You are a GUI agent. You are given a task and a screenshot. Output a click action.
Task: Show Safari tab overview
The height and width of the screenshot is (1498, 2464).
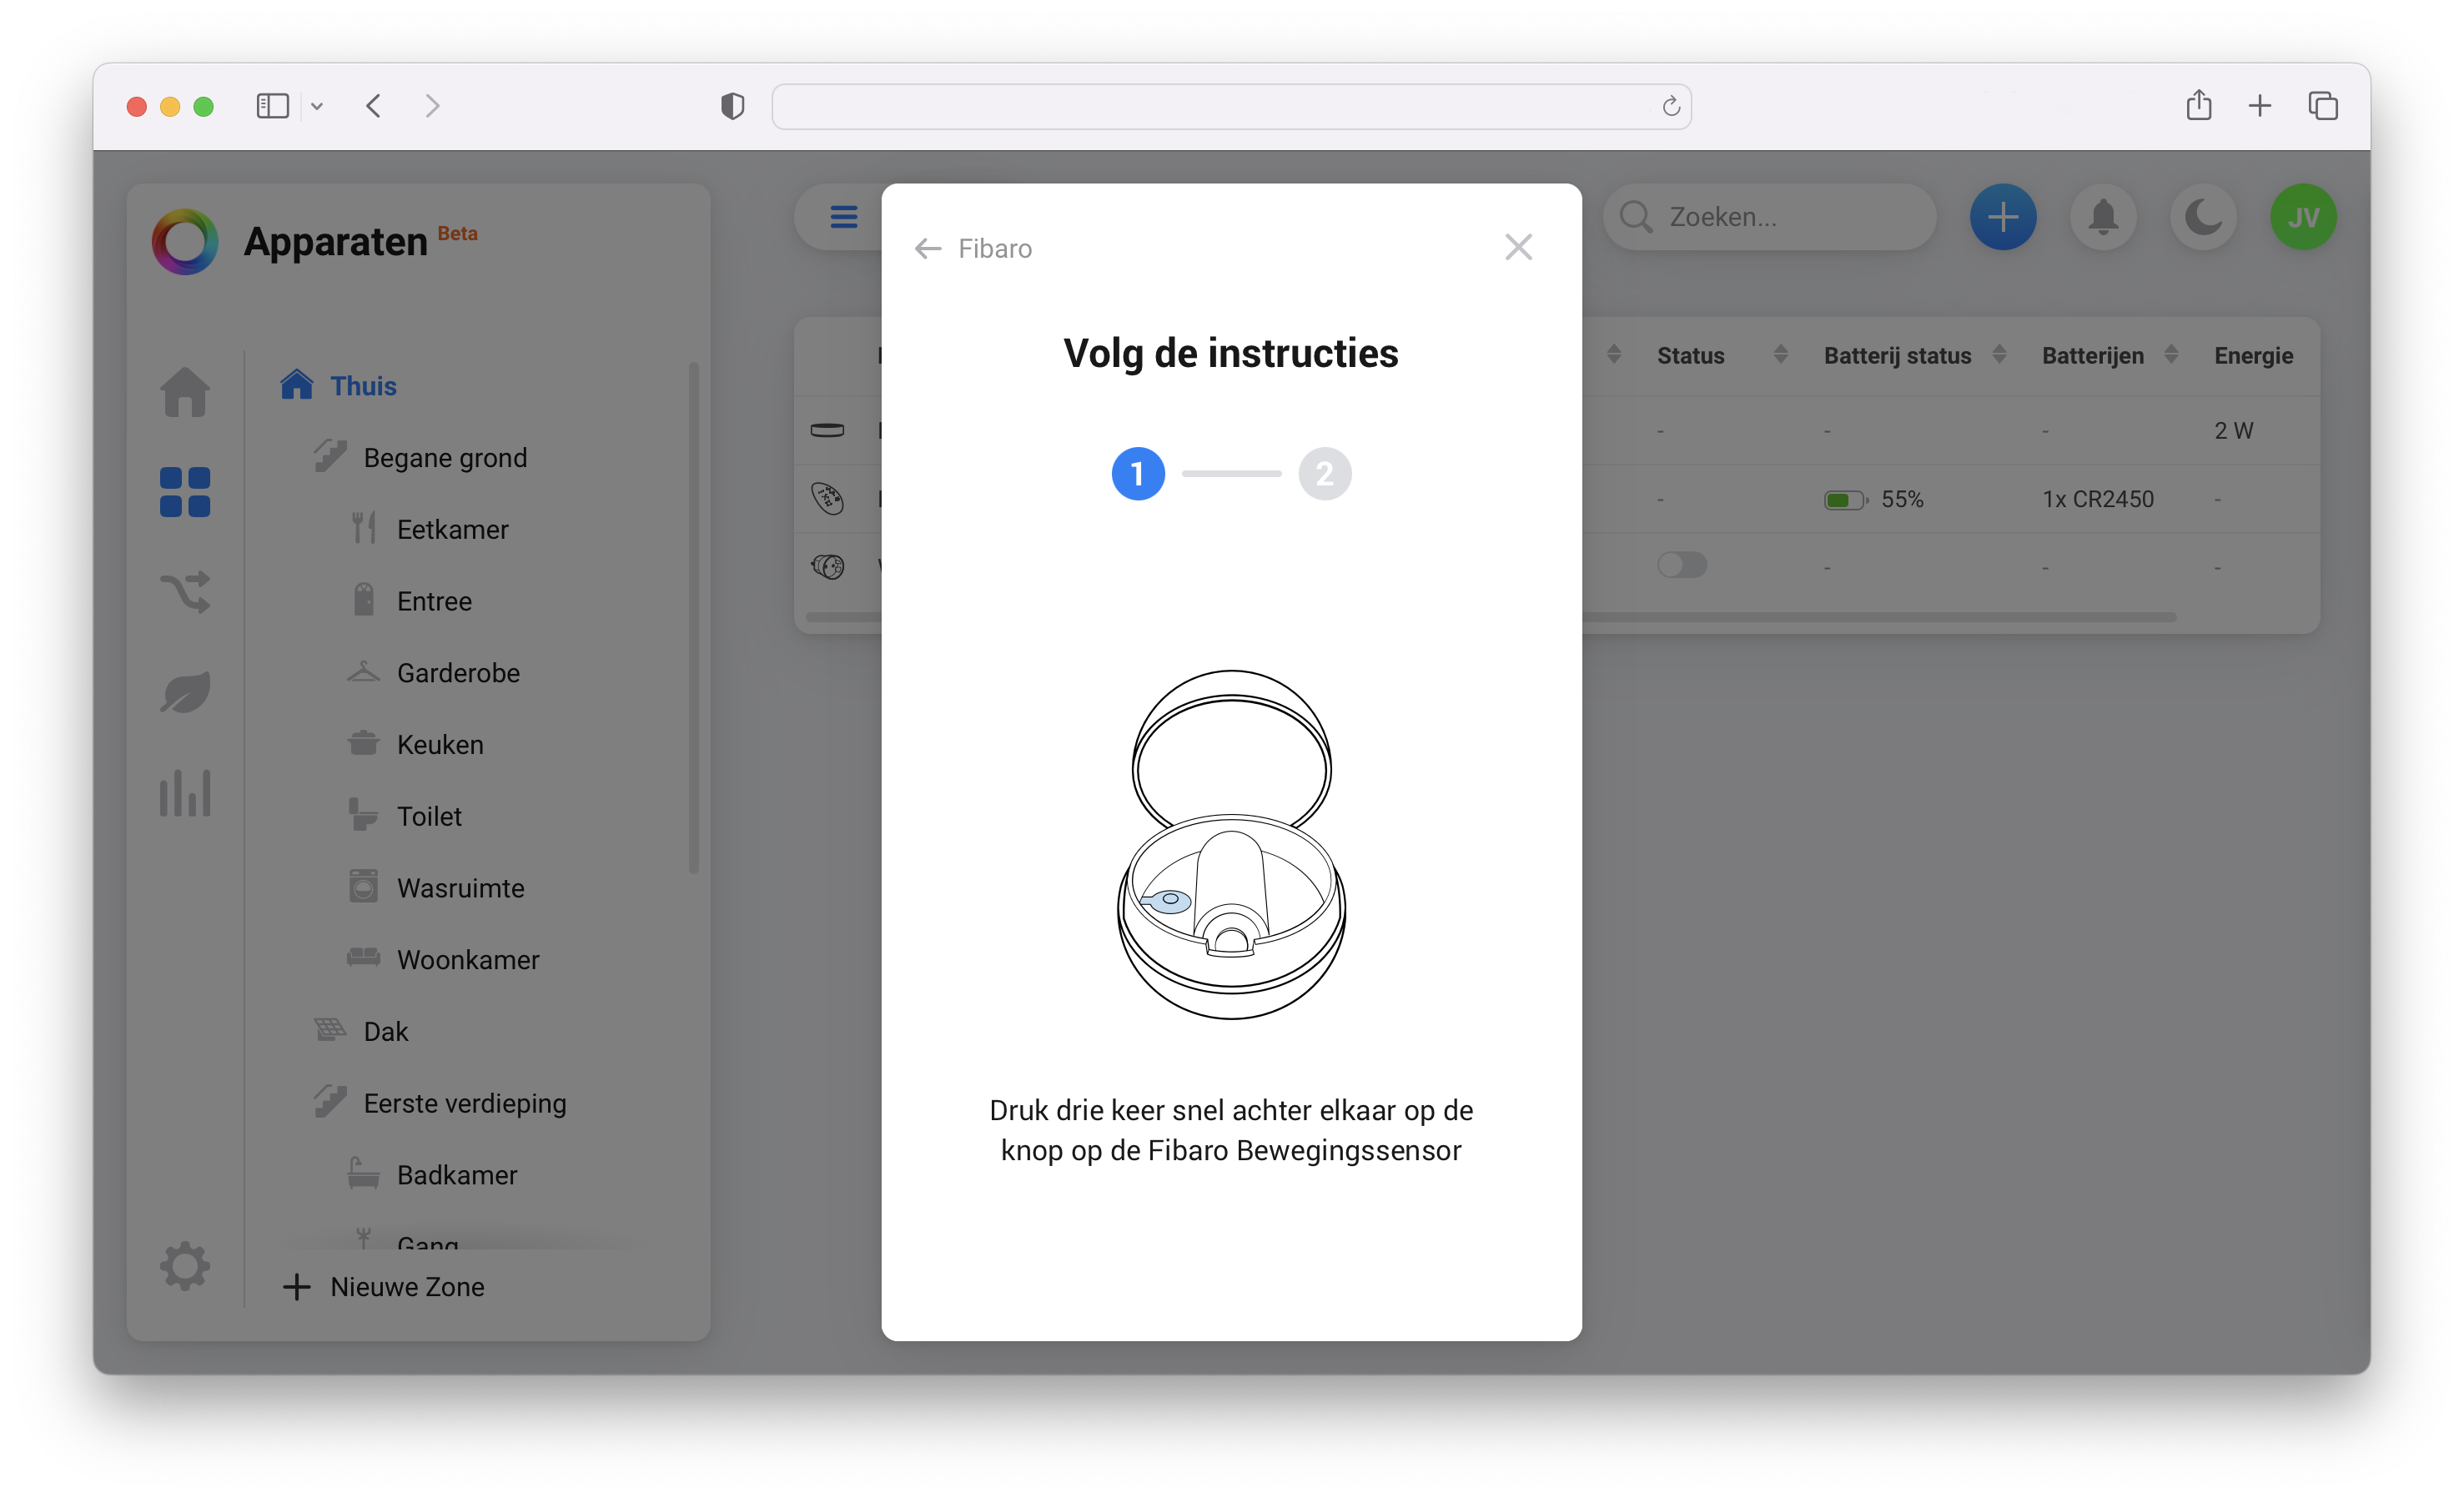[2322, 106]
